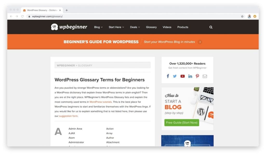Expand the Blog dropdown menu
The height and width of the screenshot is (155, 266).
(98, 27)
